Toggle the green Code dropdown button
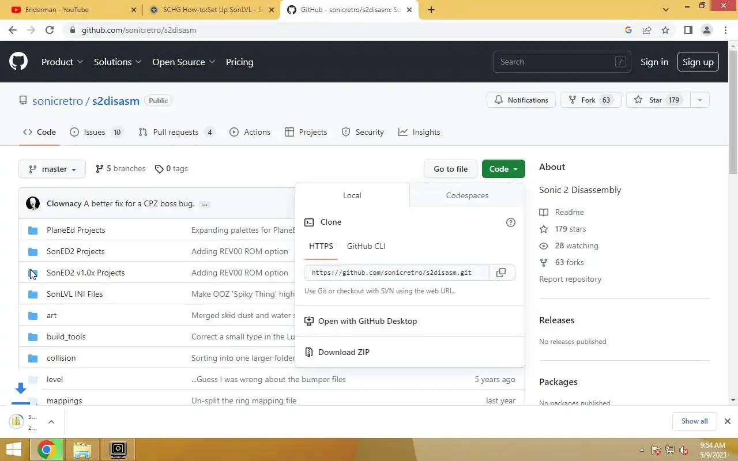738x461 pixels. (x=503, y=169)
